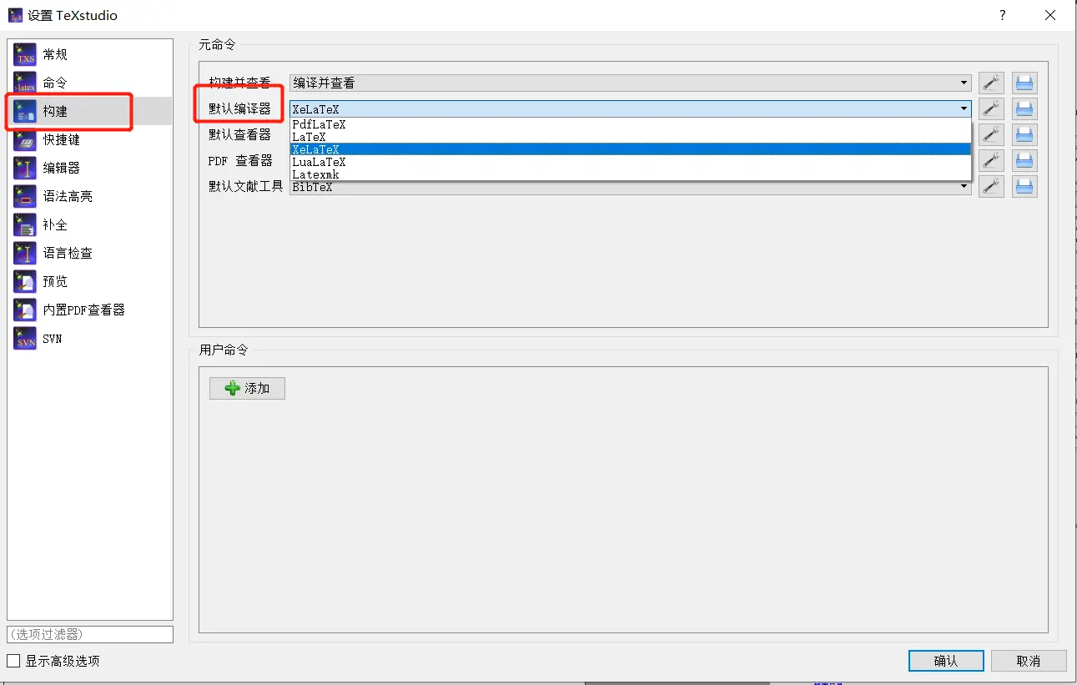Cancel the dialog with 取消

[x=1029, y=661]
